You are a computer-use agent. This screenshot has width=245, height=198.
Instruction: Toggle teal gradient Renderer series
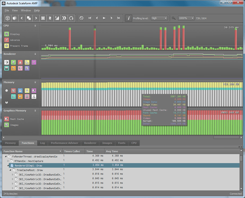(7, 68)
